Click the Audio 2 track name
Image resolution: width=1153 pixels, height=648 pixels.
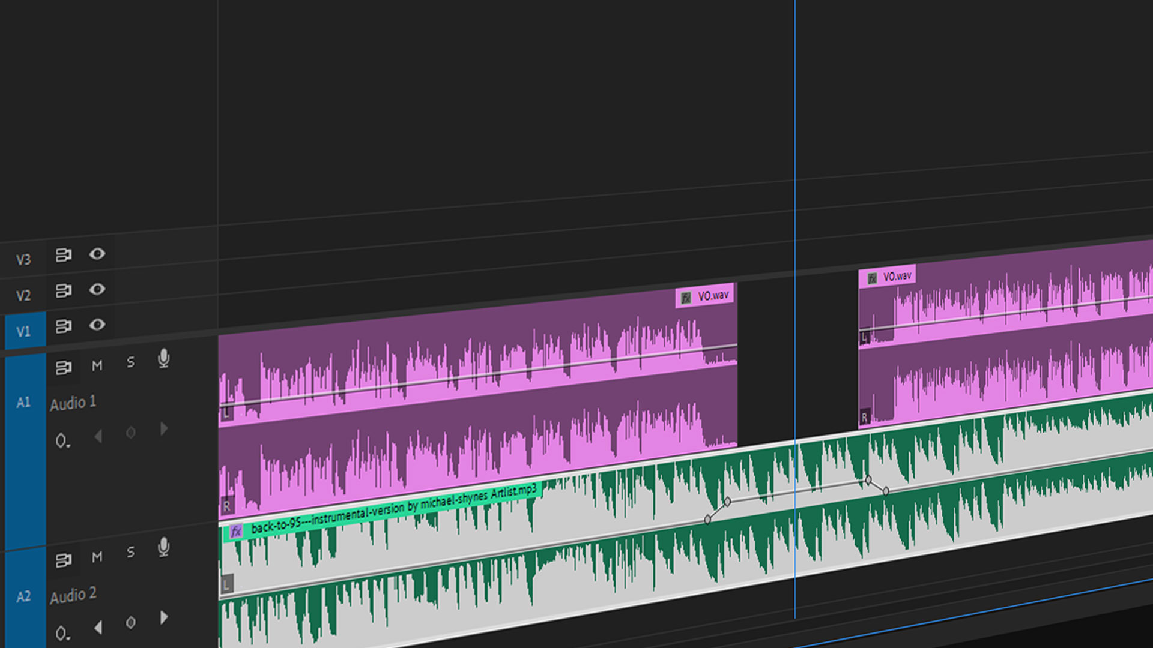pyautogui.click(x=73, y=595)
